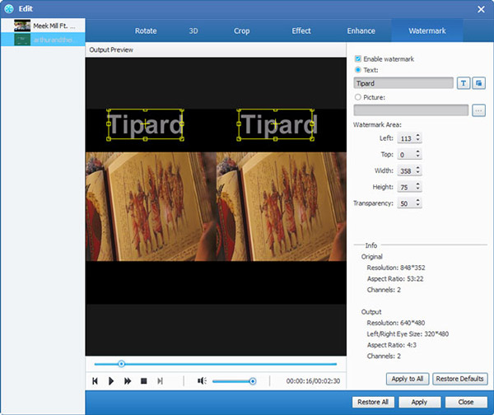Click the Height value field showing 75
This screenshot has width=494, height=415.
tap(406, 187)
